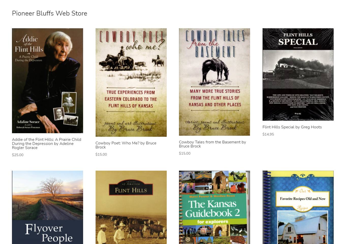Follow the Cowboy Tales from the Basement title link

[x=212, y=144]
